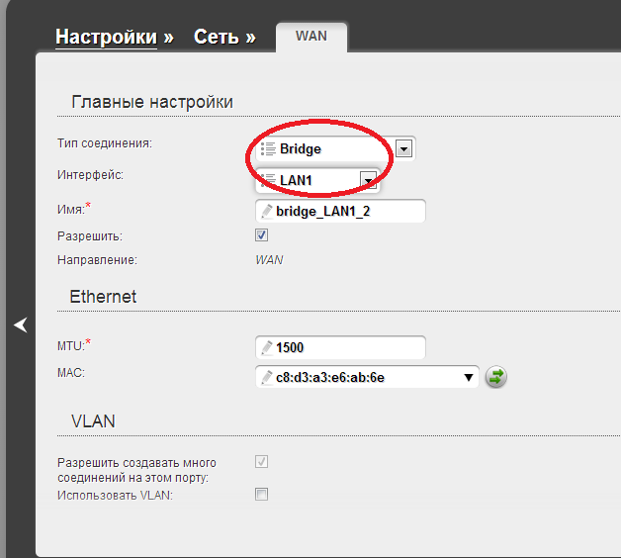Click the pencil icon in the MAC field
Viewport: 621px width, 558px height.
266,377
